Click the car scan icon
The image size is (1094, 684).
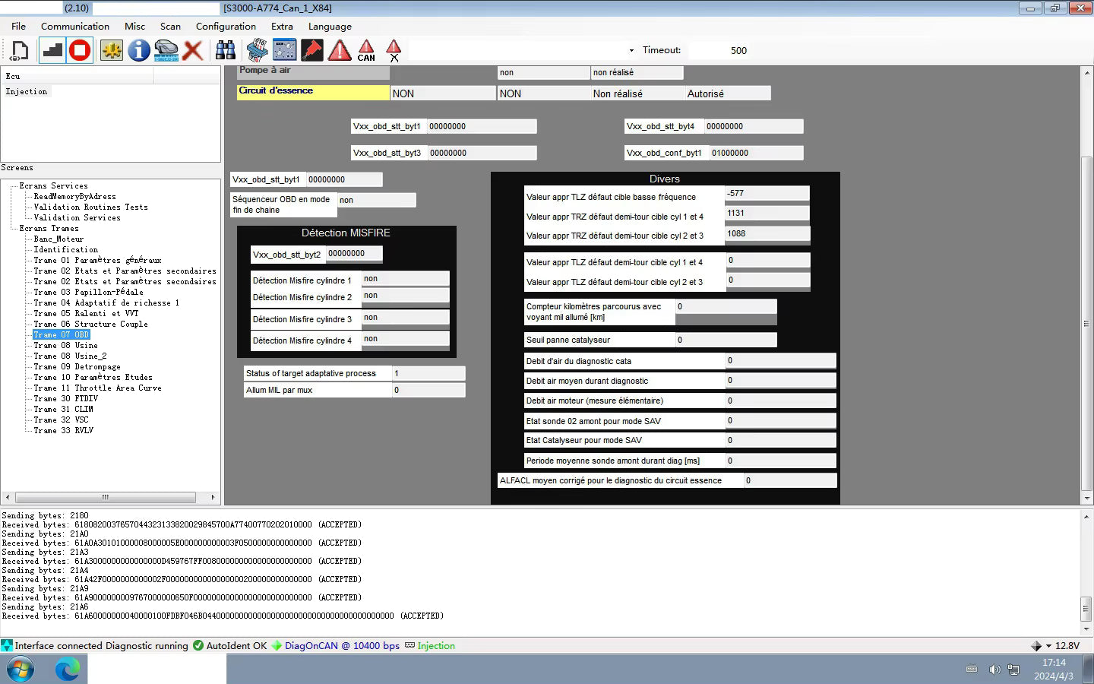click(166, 51)
